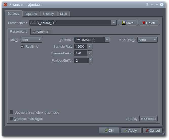Click the floppy disk icon on Save
169x140 pixels.
pyautogui.click(x=124, y=23)
